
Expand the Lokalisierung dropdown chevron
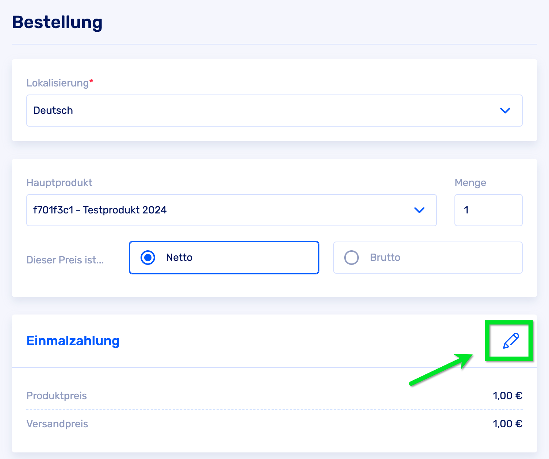click(x=505, y=111)
